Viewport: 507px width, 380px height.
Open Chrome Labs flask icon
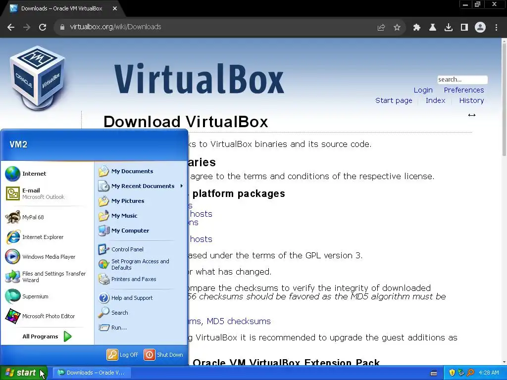coord(433,28)
